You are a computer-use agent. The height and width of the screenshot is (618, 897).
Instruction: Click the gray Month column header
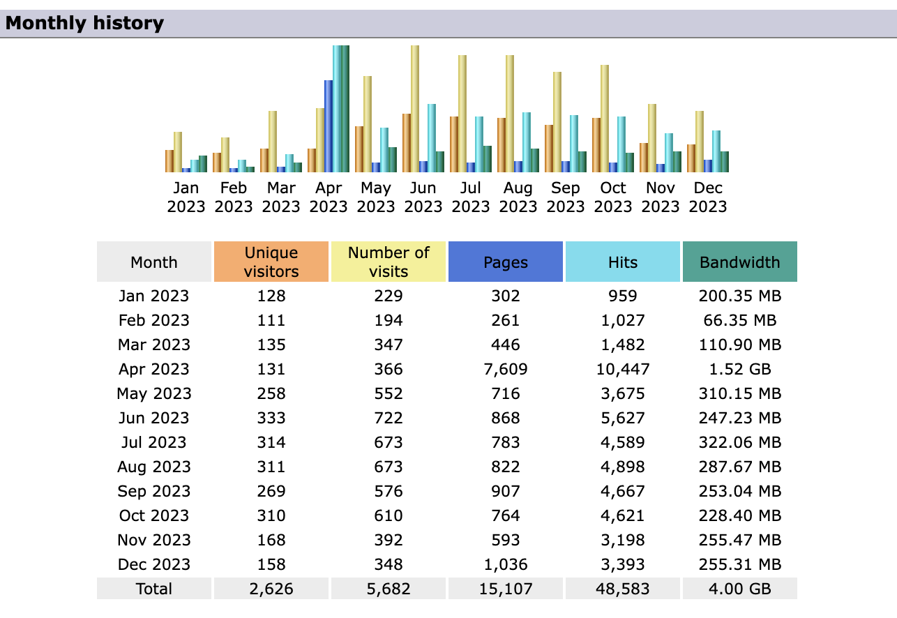pyautogui.click(x=154, y=262)
